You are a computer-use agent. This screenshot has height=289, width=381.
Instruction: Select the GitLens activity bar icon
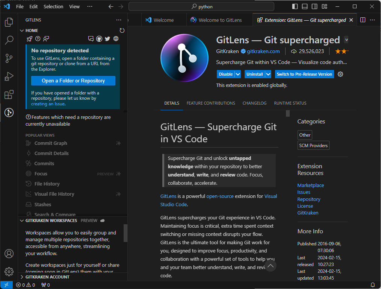(9, 113)
